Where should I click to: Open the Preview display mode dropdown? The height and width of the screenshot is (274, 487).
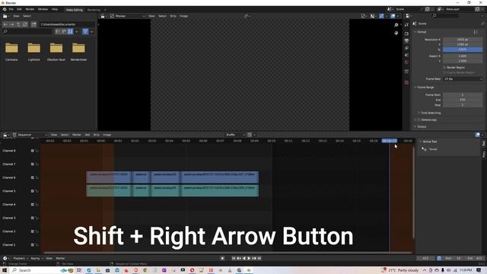(x=128, y=16)
